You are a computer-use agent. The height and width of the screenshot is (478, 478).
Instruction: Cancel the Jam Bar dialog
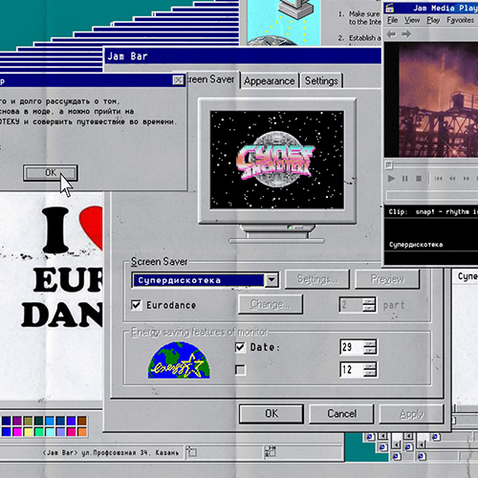click(341, 414)
